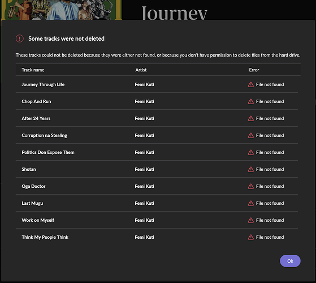The image size is (316, 283).
Task: Click the warning icon for Journey Through Life
Action: click(250, 84)
